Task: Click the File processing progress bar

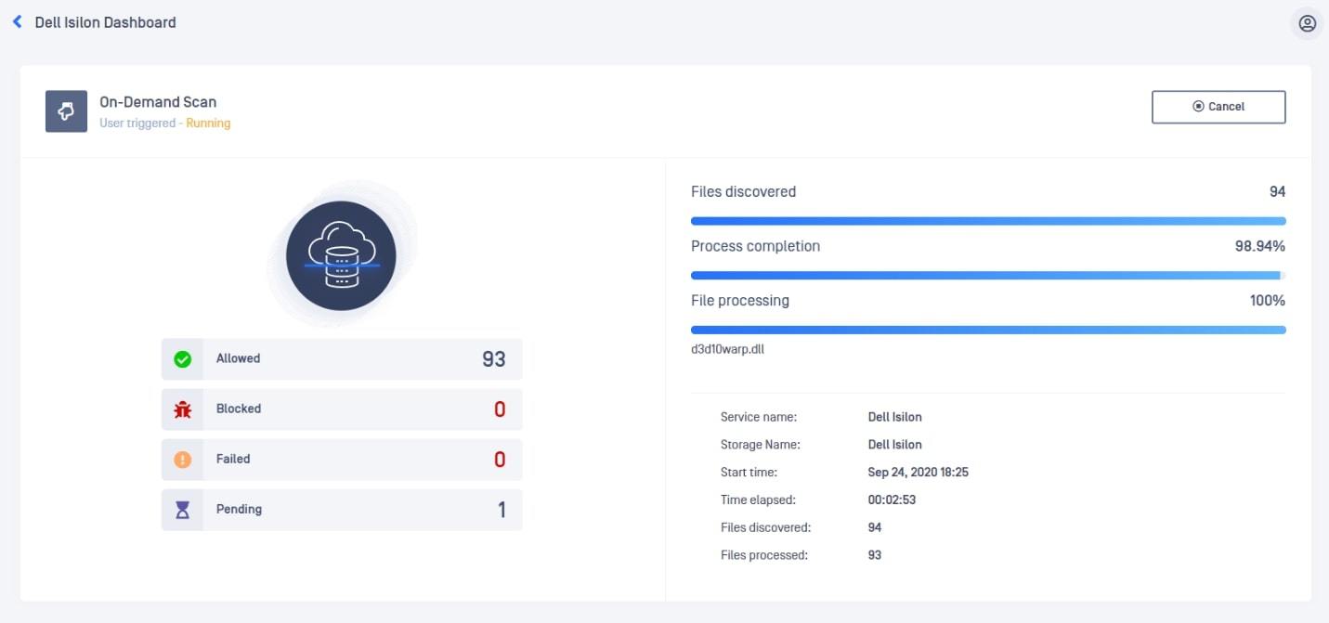Action: (987, 330)
